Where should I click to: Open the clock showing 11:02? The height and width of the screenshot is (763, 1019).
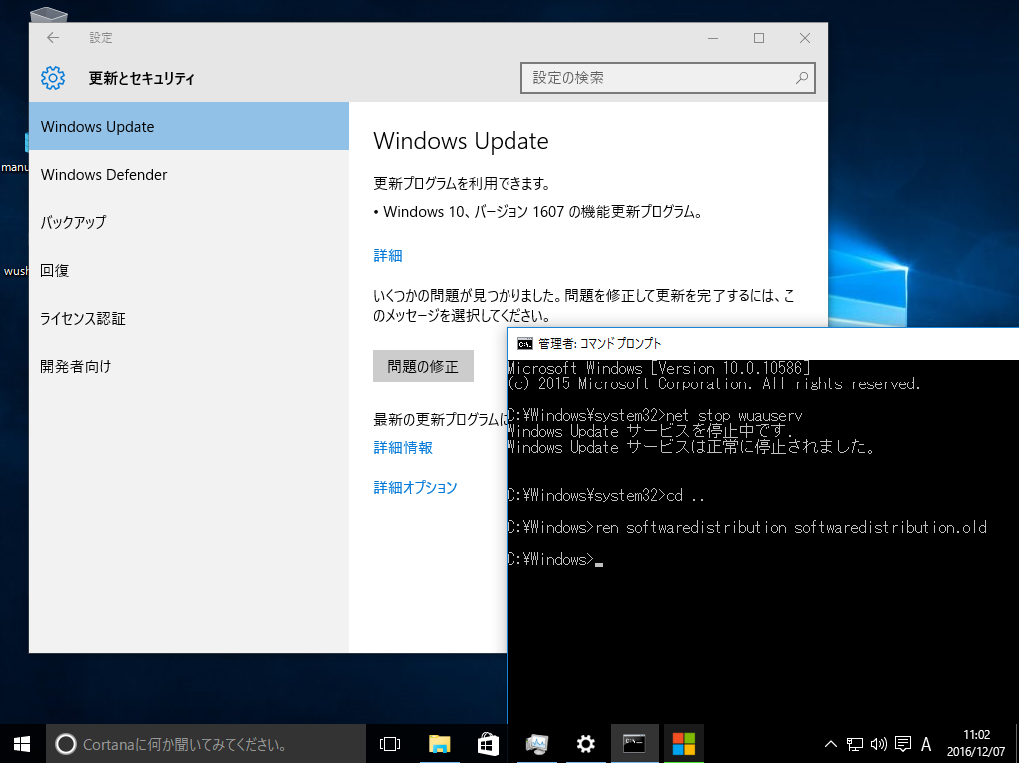click(976, 743)
